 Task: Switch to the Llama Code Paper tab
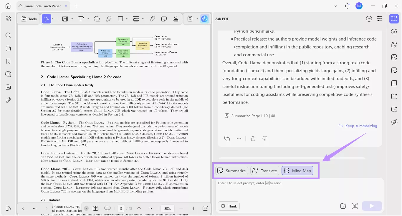click(41, 6)
